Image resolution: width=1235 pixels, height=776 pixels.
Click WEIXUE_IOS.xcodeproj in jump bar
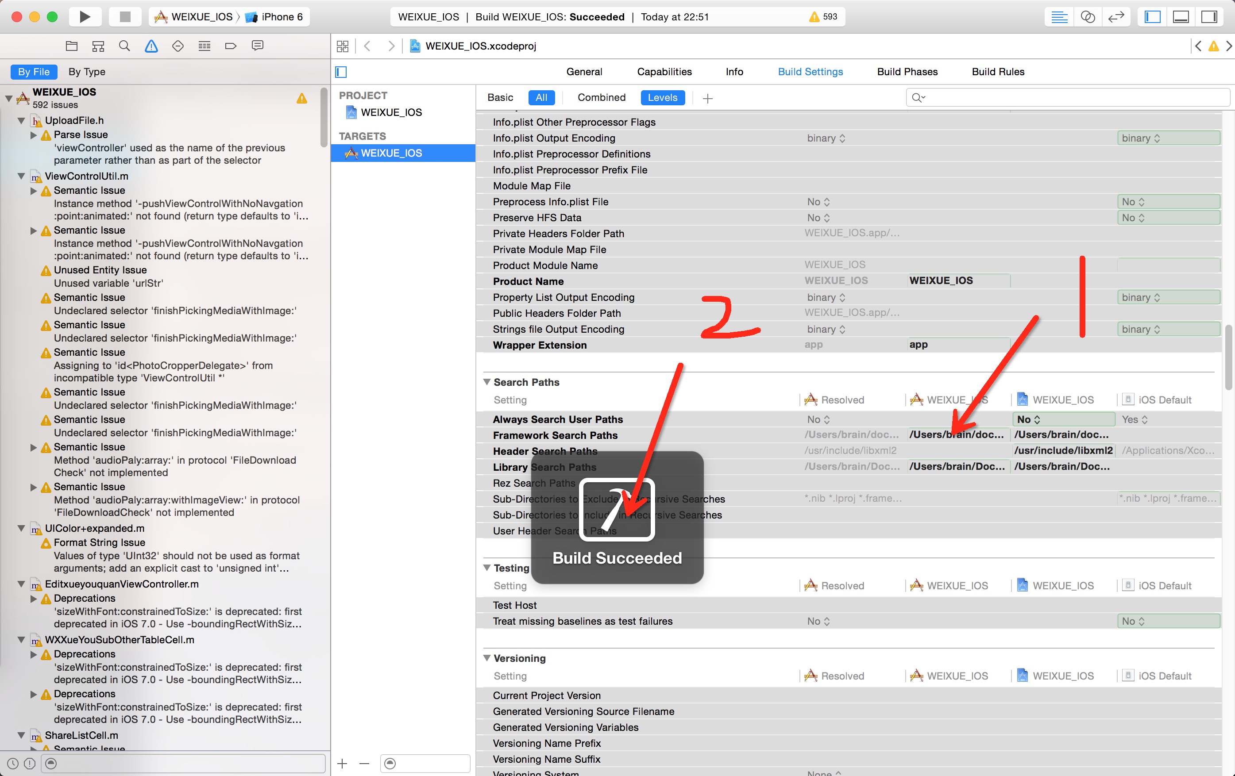[473, 46]
